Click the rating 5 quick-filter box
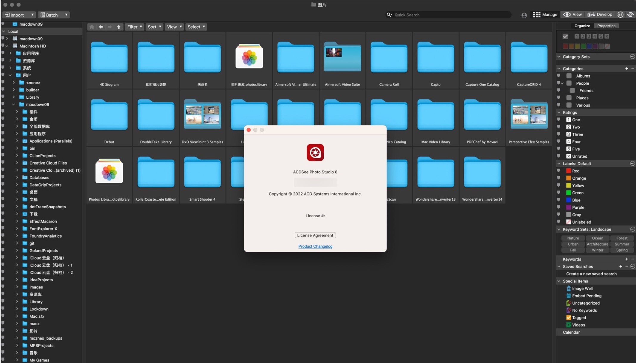Viewport: 636px width, 363px height. point(601,36)
